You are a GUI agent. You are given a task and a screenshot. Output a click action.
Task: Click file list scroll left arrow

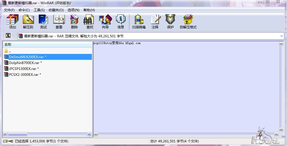click(5, 134)
